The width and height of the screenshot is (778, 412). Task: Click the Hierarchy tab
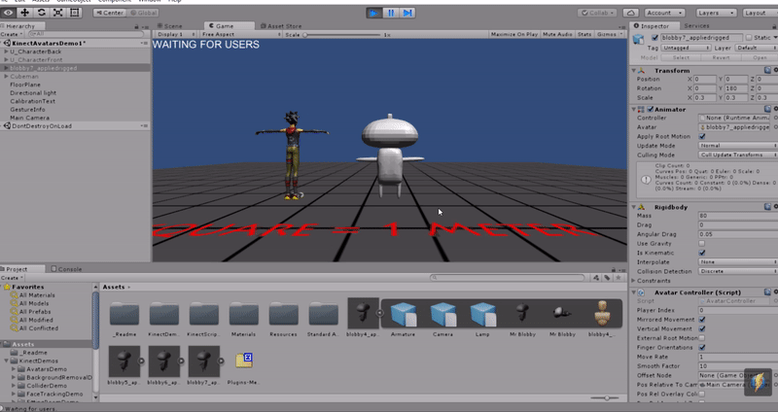tap(19, 26)
